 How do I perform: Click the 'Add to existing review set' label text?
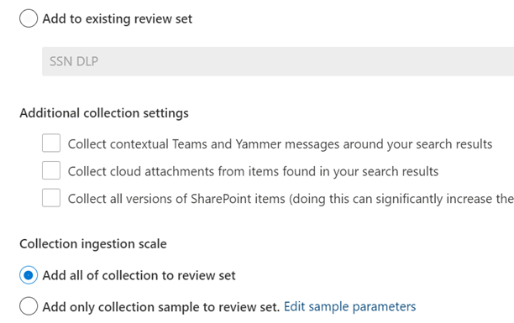tap(118, 18)
